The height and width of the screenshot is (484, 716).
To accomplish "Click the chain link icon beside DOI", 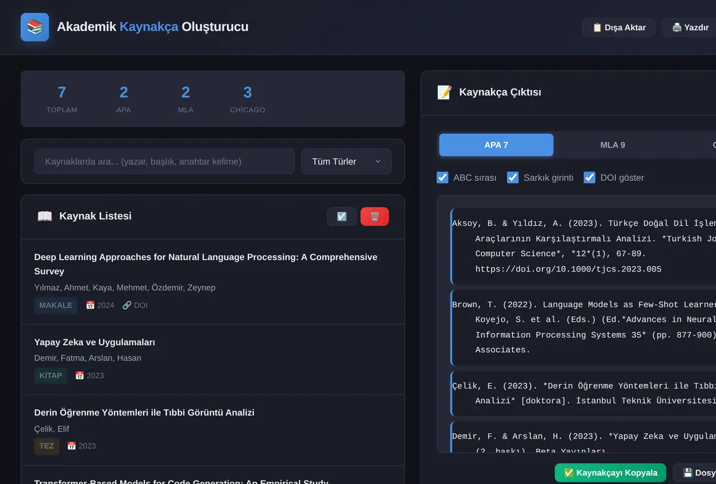I will (126, 305).
